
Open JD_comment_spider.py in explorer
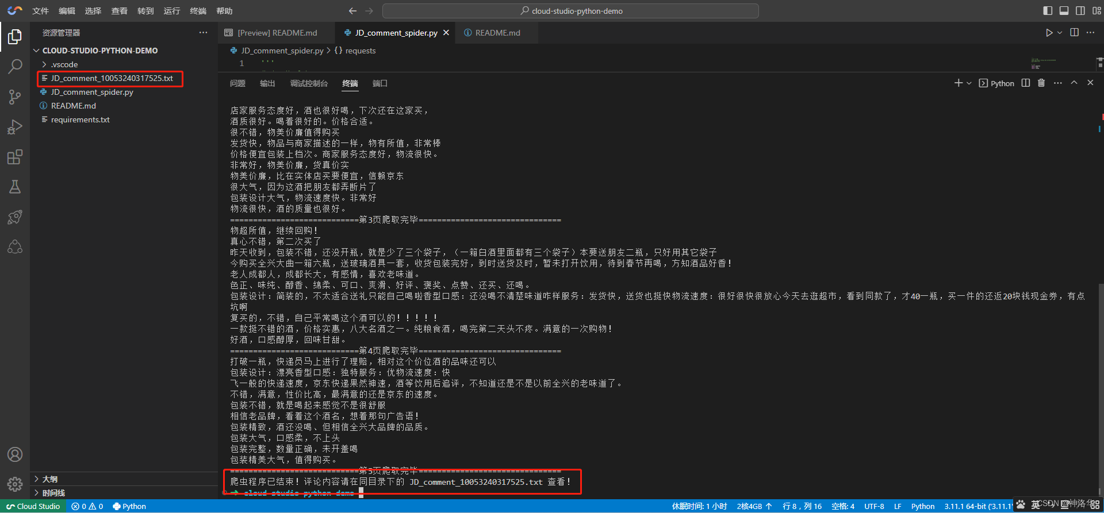tap(124, 92)
